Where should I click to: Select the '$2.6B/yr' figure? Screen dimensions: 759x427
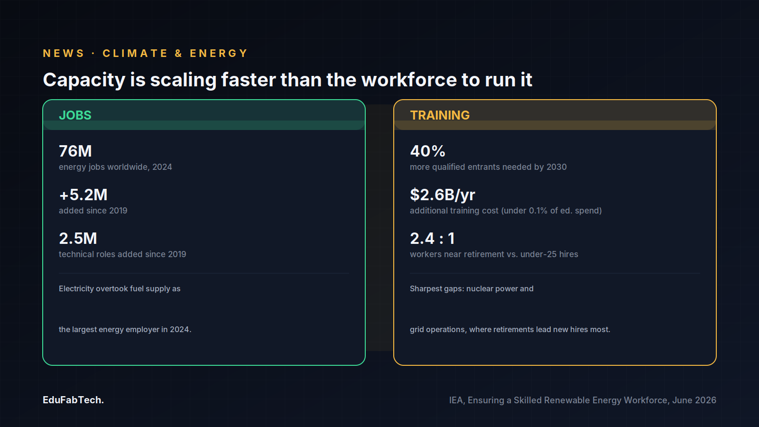click(x=443, y=195)
